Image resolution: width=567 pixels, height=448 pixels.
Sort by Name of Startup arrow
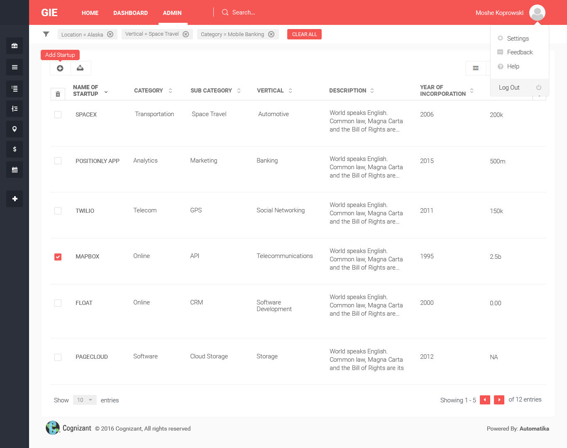(106, 92)
